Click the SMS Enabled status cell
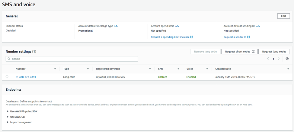The image size is (294, 132). pyautogui.click(x=163, y=77)
